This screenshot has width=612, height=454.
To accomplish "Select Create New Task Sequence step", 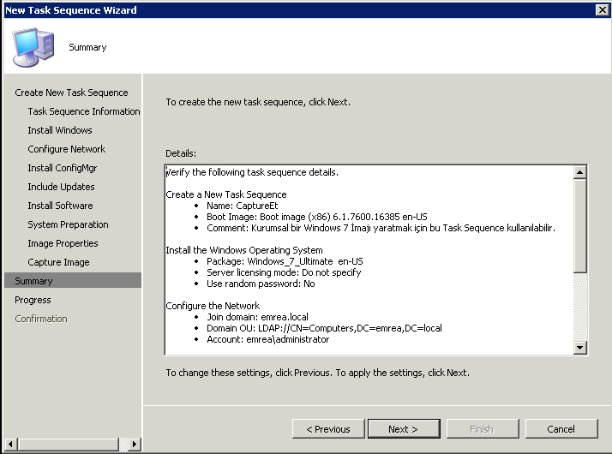I will (x=71, y=93).
